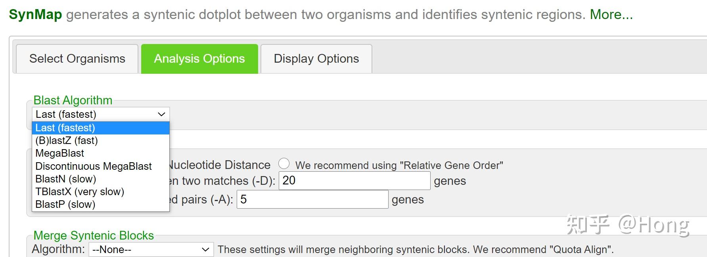Click the maximum distance (-D) input field
Viewport: 707px width, 257px height.
tap(354, 180)
